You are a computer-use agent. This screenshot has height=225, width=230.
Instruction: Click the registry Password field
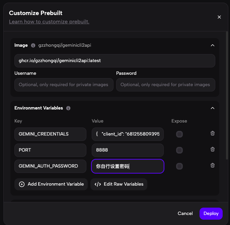tap(165, 85)
